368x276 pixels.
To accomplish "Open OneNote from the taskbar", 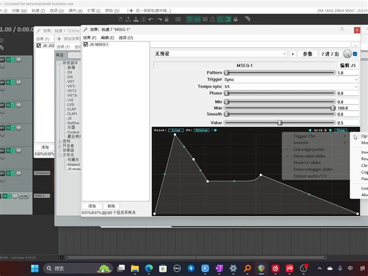I will (x=219, y=268).
